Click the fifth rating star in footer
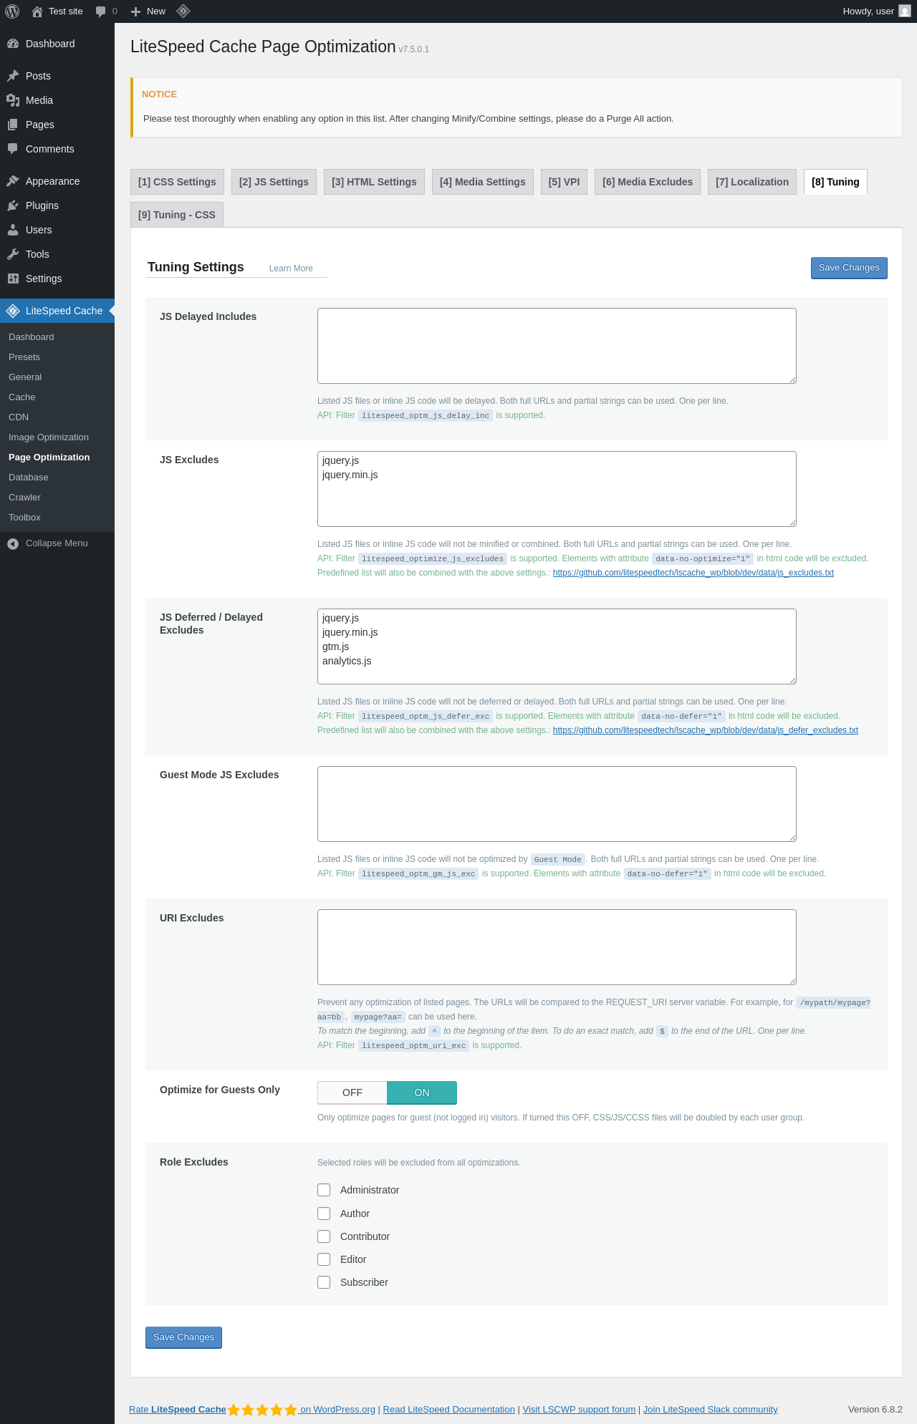 (x=291, y=1410)
